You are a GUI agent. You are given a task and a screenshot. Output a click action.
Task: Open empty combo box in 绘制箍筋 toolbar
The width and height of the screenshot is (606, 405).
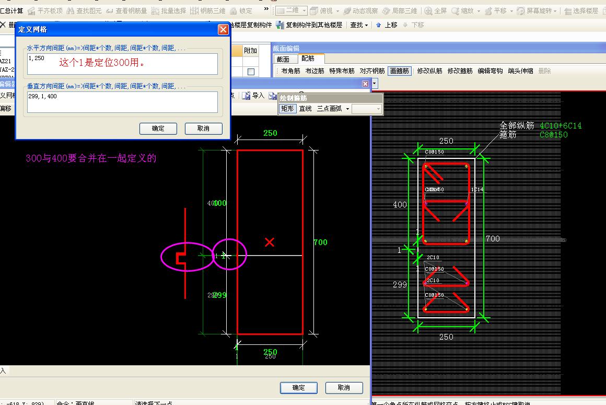click(x=366, y=109)
